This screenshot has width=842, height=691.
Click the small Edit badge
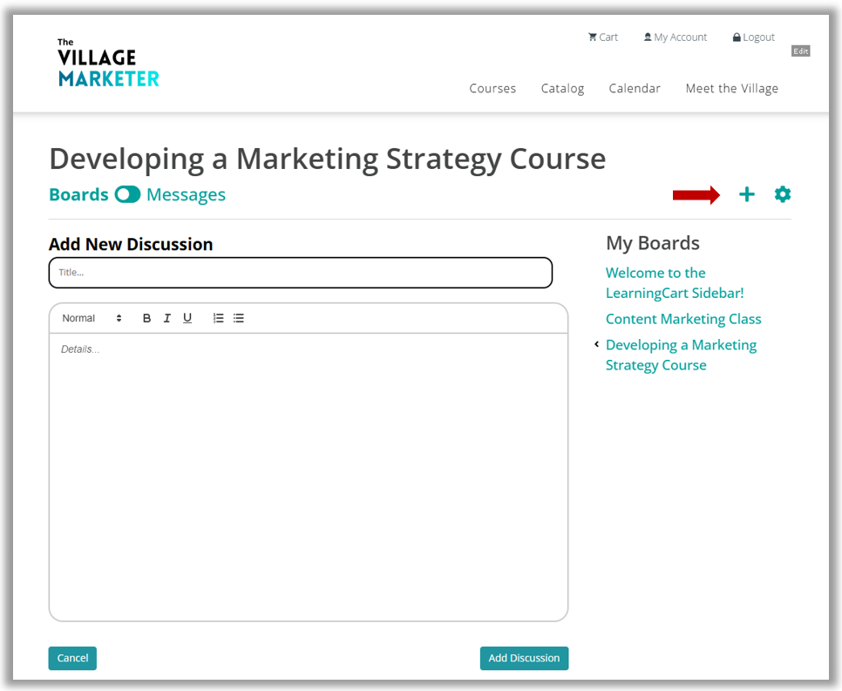tap(800, 51)
